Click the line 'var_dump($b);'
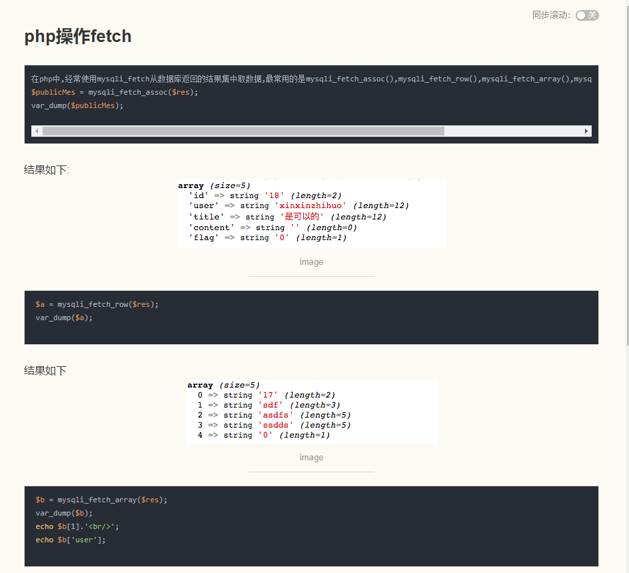 pyautogui.click(x=64, y=513)
